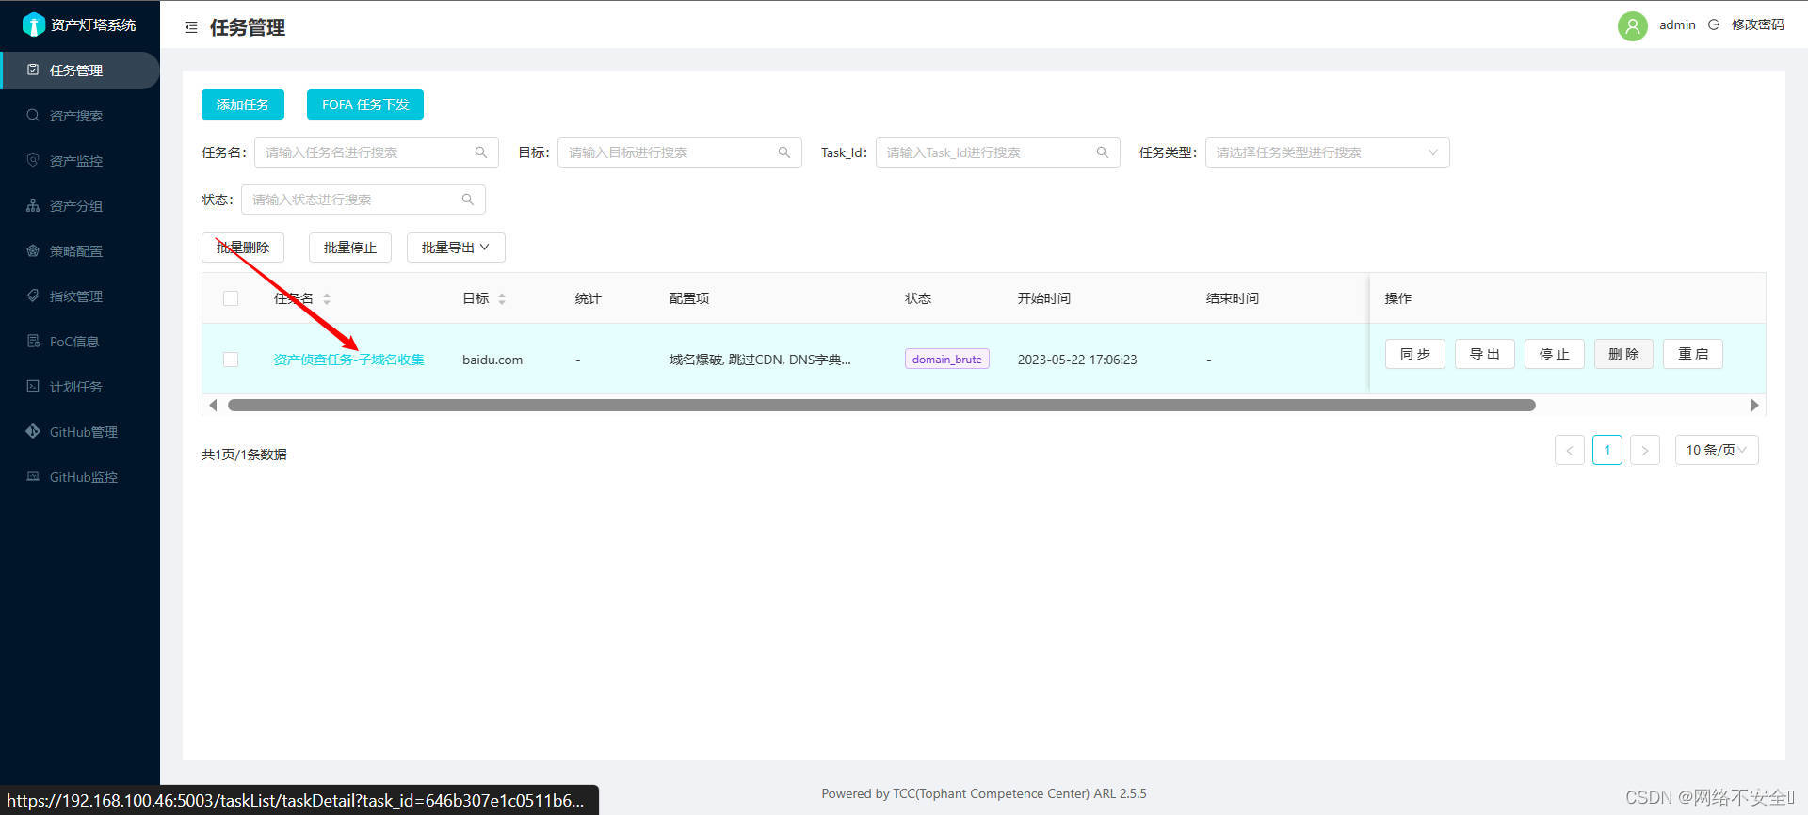Click search icon in 状态 field
Viewport: 1808px width, 815px height.
(468, 200)
